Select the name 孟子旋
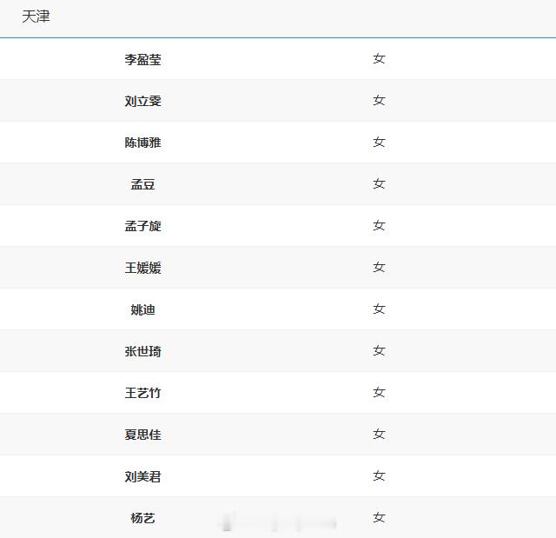 pos(142,226)
